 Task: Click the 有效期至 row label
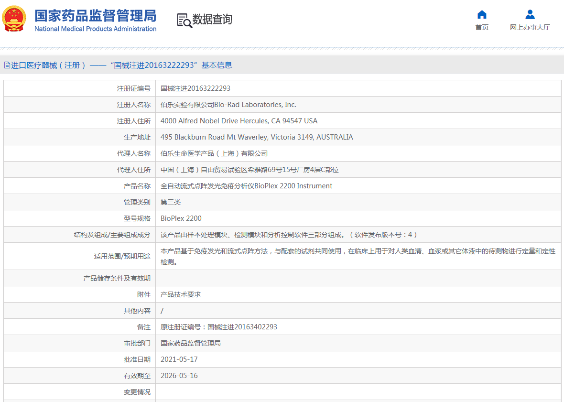tap(137, 376)
